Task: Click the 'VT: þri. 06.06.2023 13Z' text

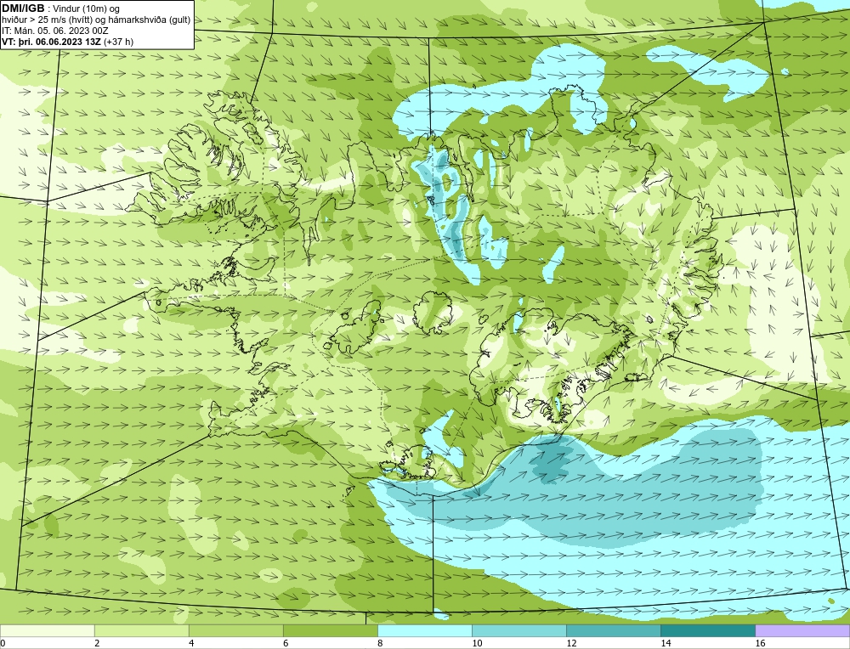Action: pos(51,41)
